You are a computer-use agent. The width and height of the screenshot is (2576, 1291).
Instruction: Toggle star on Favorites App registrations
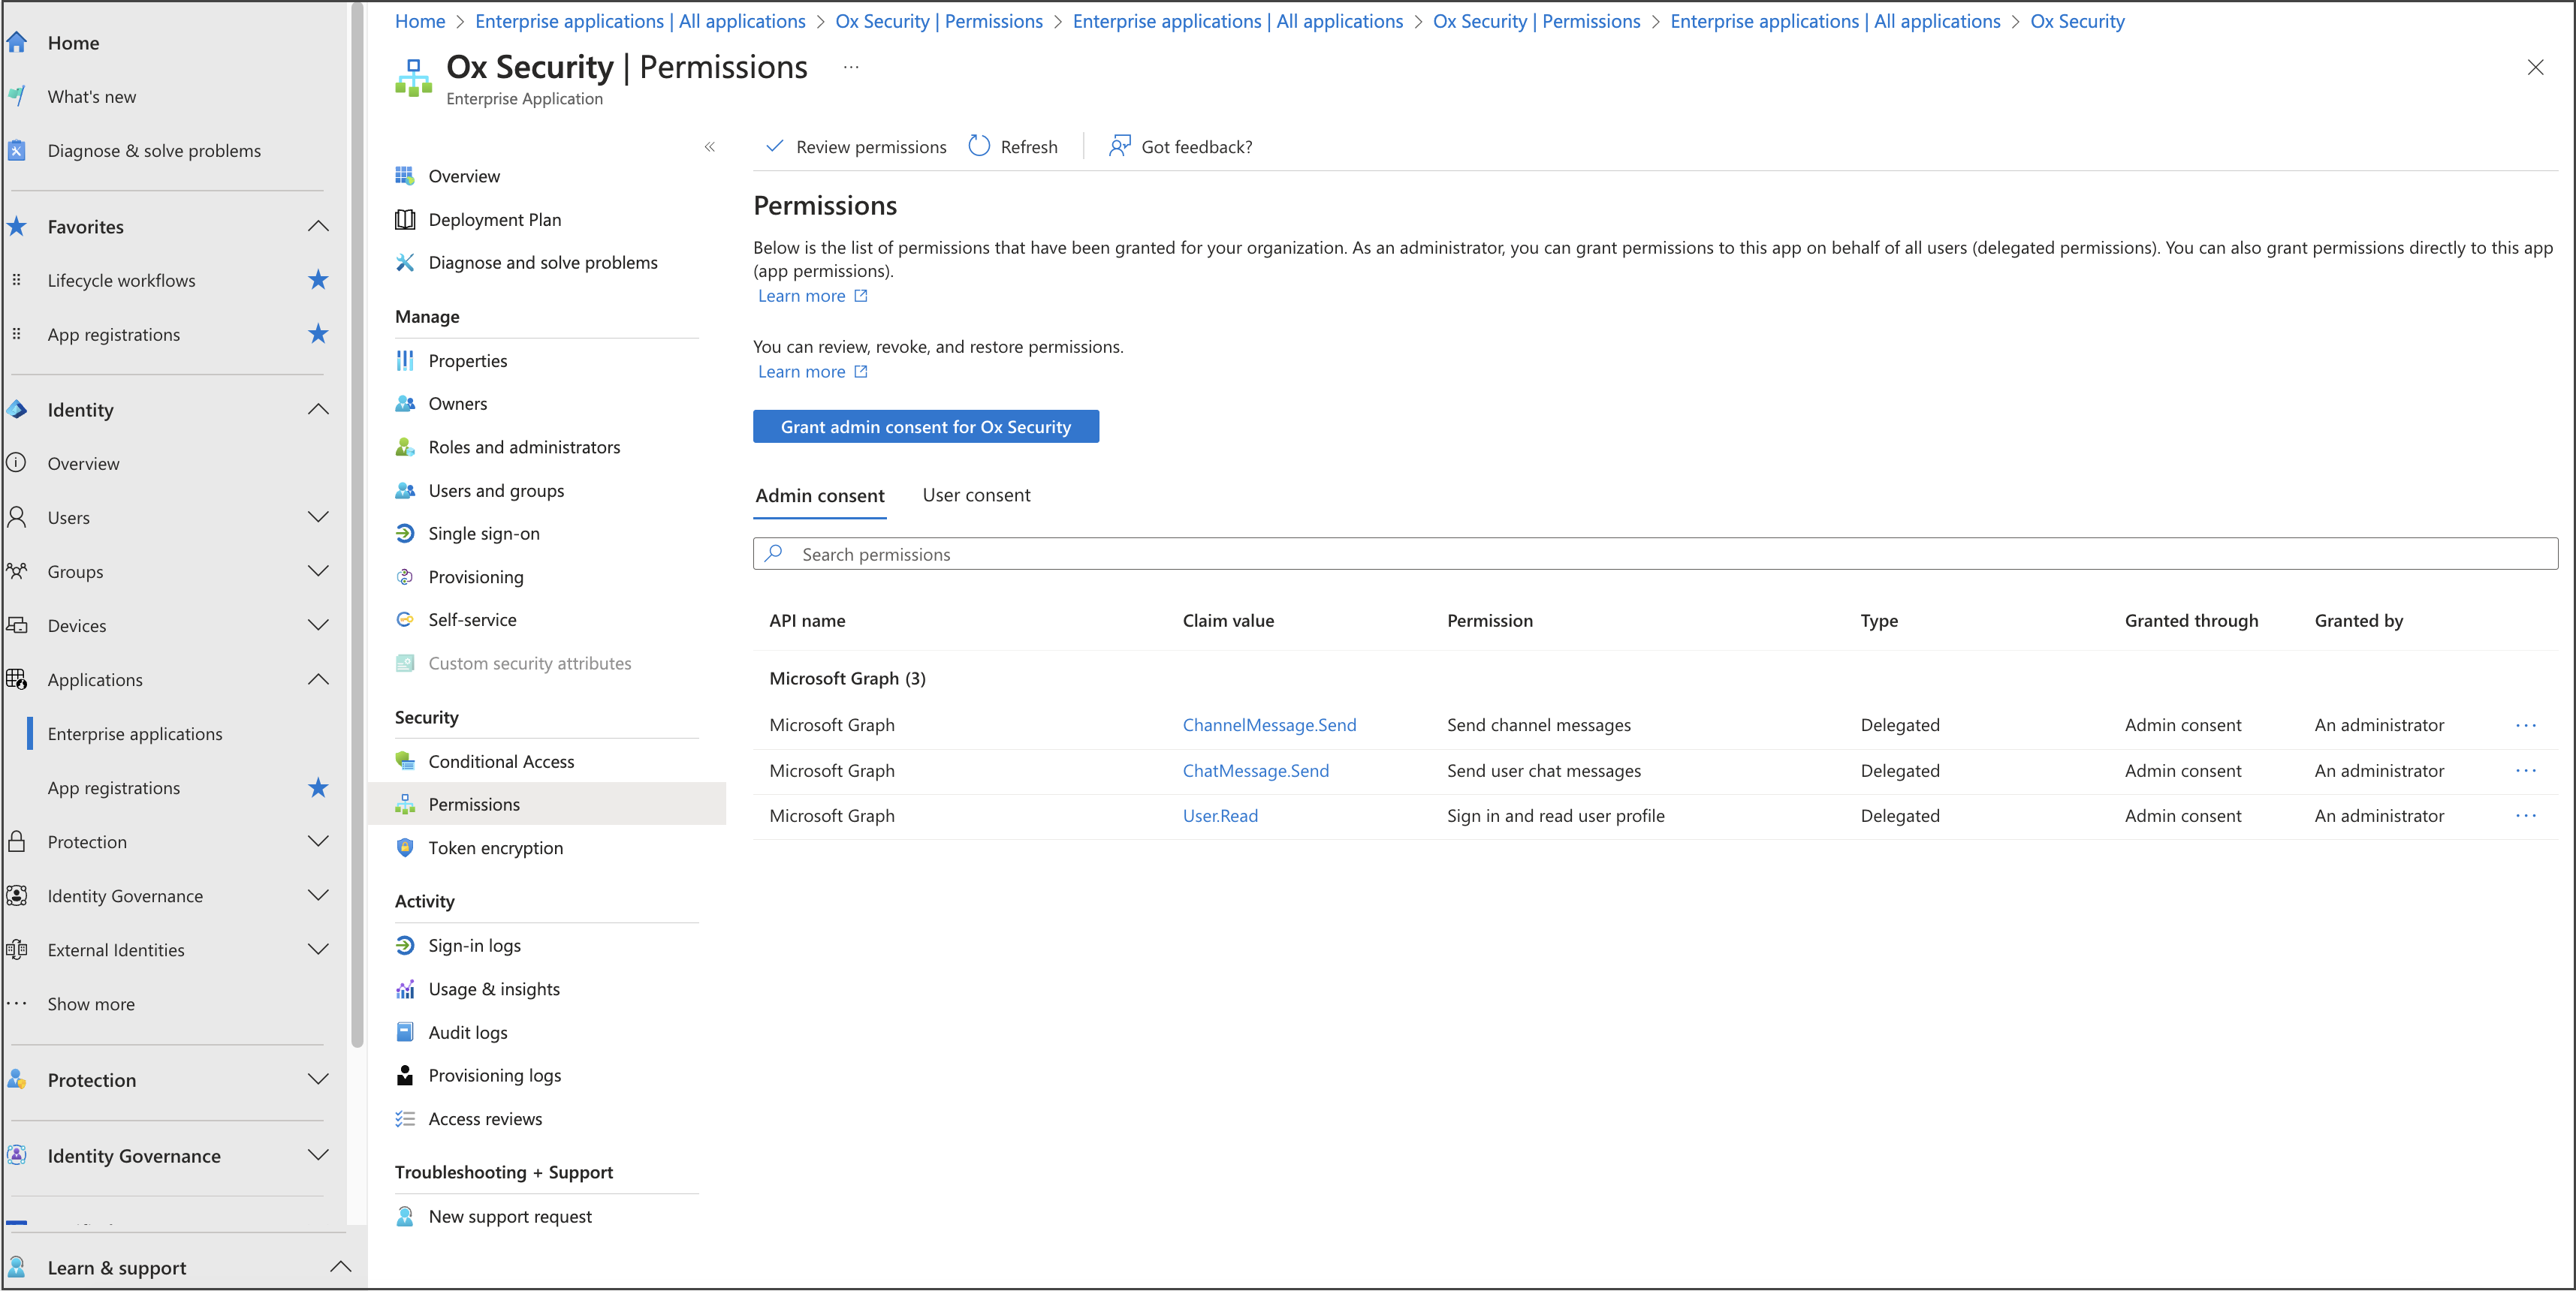[x=318, y=334]
